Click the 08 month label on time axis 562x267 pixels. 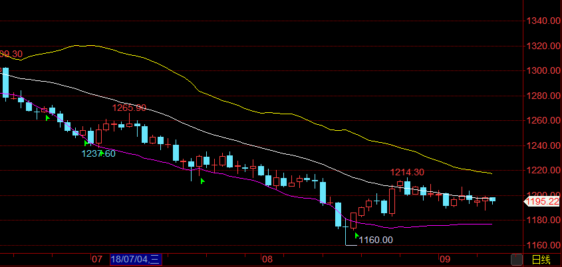(x=267, y=259)
